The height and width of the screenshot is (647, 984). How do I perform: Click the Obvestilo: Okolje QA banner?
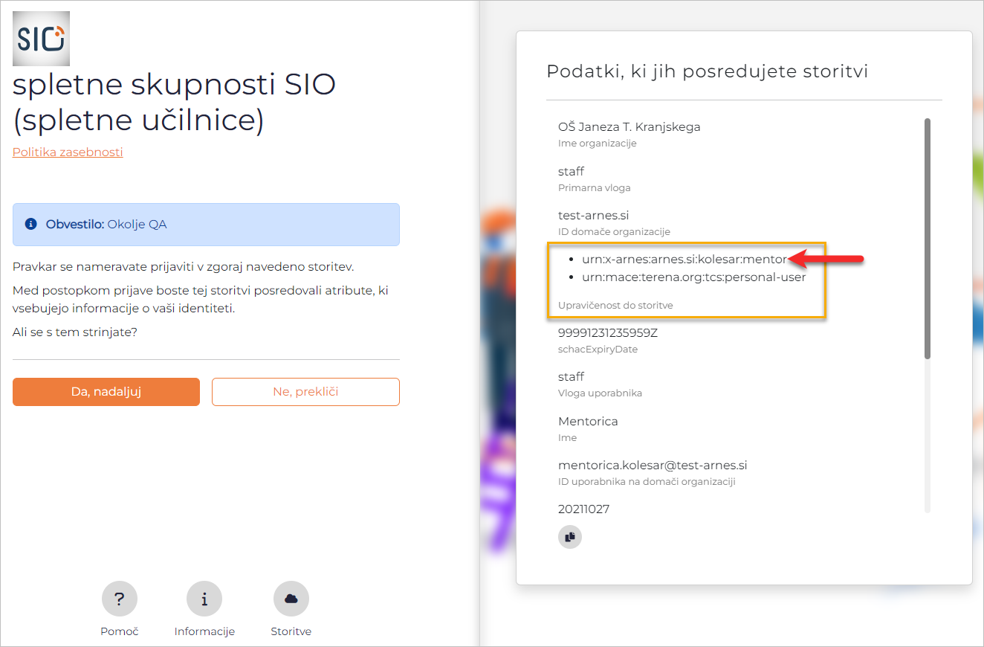pyautogui.click(x=206, y=225)
